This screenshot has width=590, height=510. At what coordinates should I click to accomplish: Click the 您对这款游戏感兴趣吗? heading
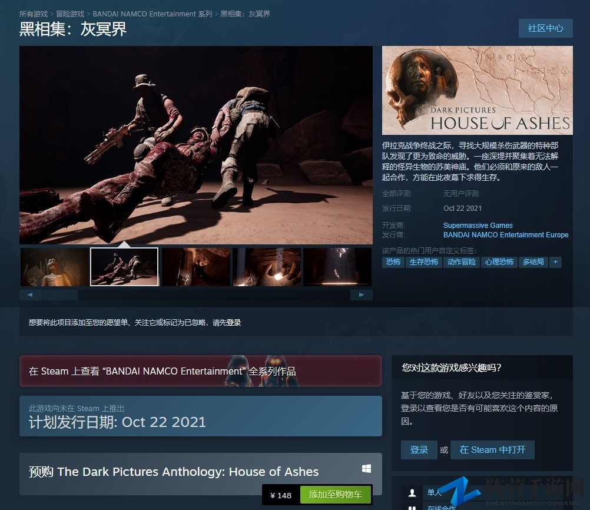click(452, 367)
